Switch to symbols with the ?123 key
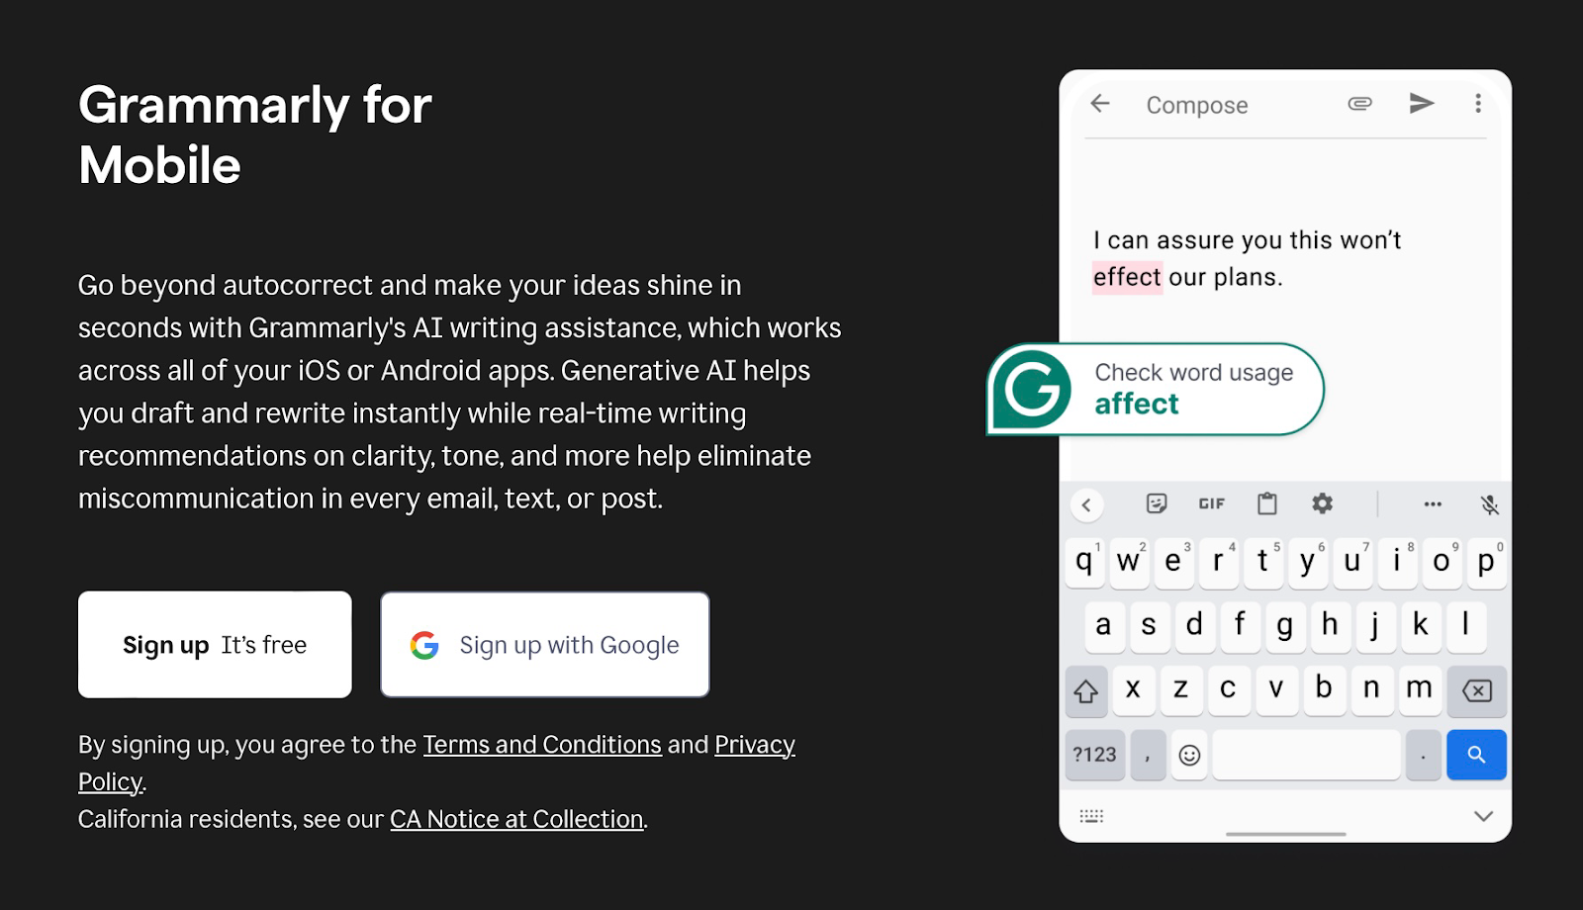 pos(1094,754)
